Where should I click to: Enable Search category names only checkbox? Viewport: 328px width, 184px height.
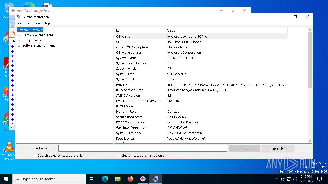[x=120, y=155]
